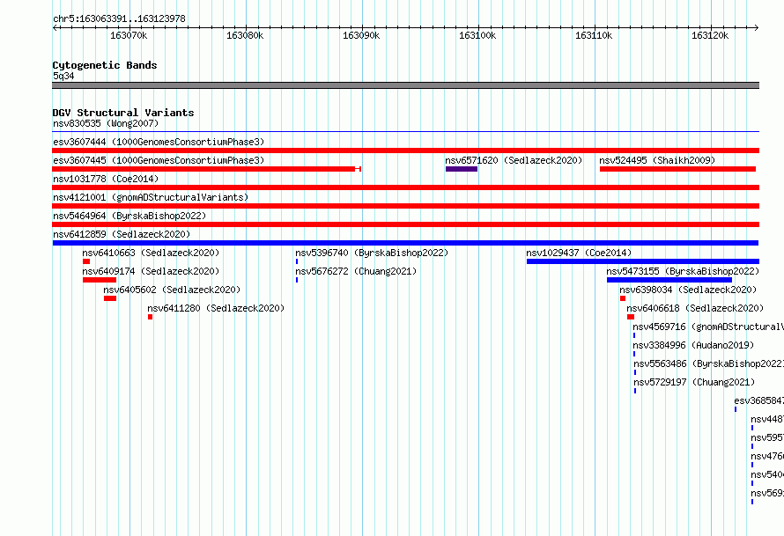The image size is (784, 536).
Task: Open nsv4121001 (gnomADStructuralVariants) label
Action: [x=151, y=197]
